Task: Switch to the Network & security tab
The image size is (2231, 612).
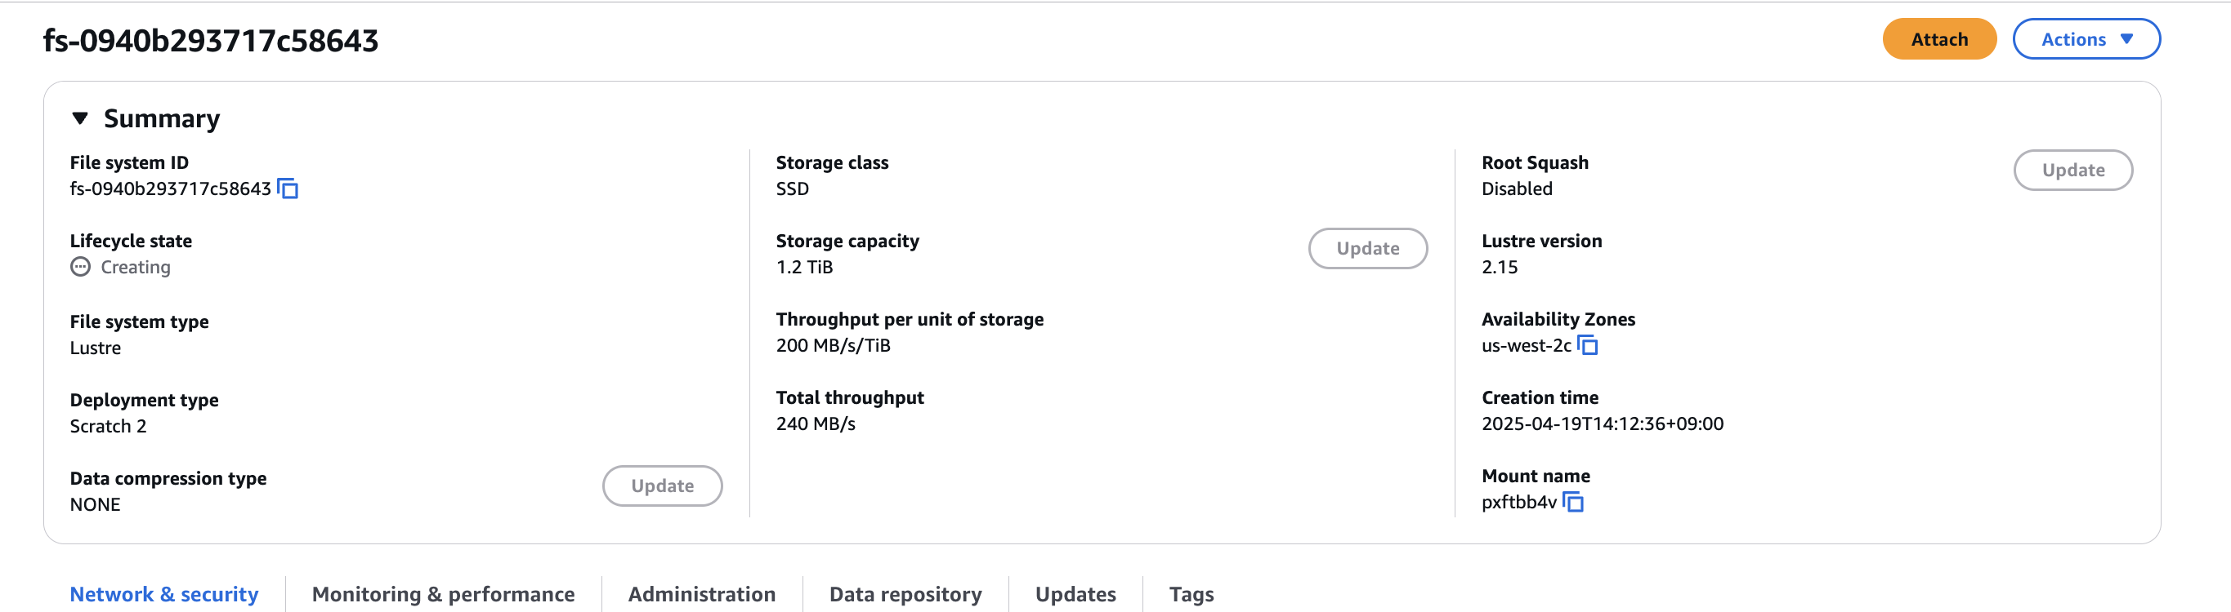Action: tap(163, 594)
